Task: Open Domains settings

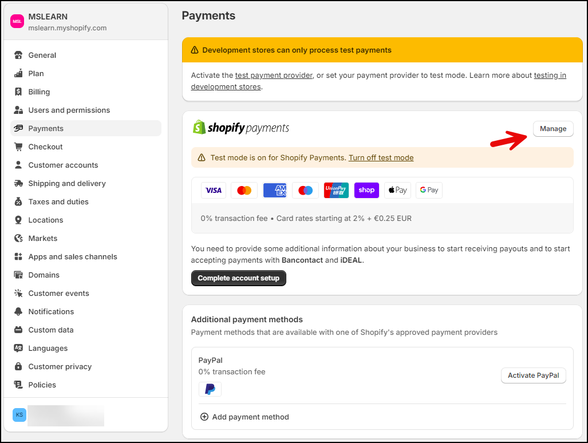Action: point(86,275)
